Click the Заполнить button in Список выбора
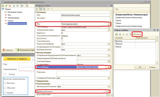Viewport: 160px width, 97px height. (137, 34)
